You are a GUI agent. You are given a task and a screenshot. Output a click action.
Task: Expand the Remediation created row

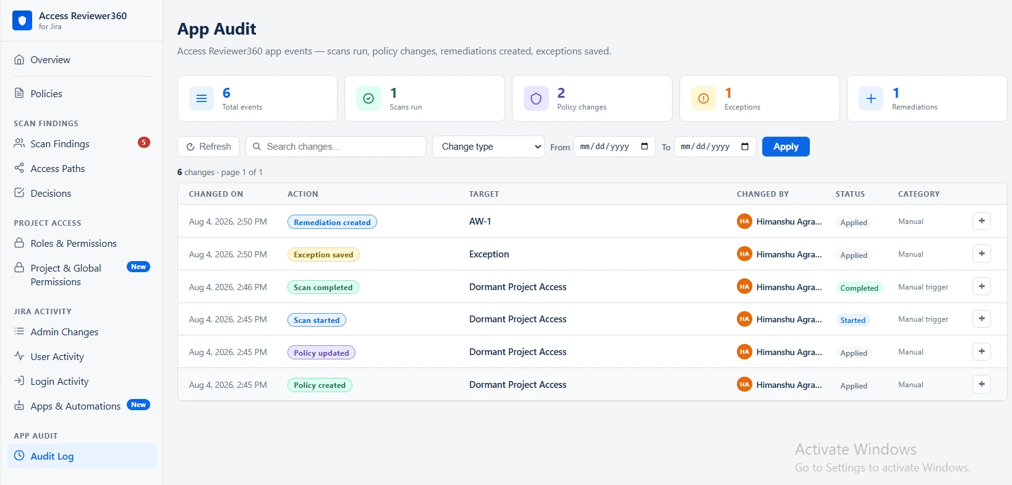tap(982, 221)
